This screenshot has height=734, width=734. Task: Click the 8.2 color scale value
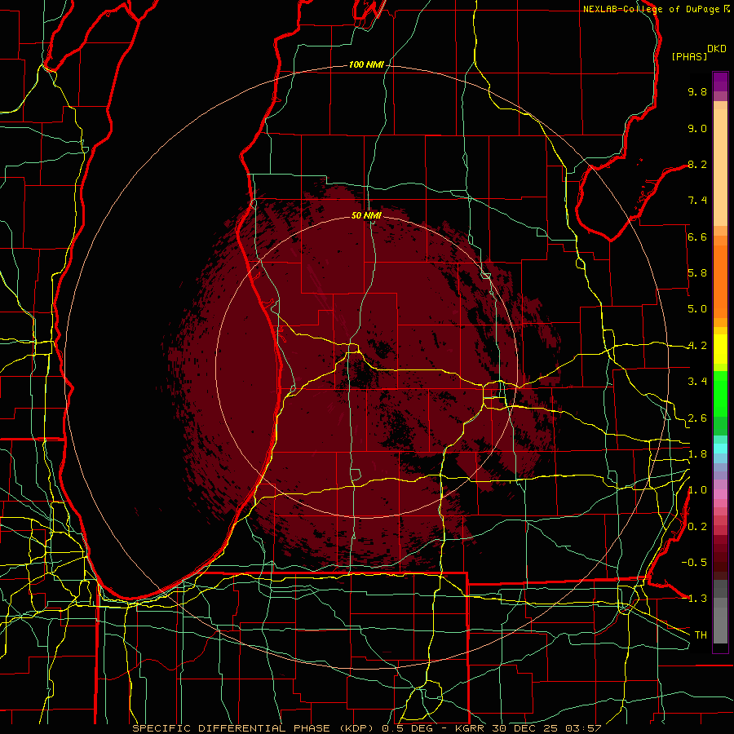697,164
